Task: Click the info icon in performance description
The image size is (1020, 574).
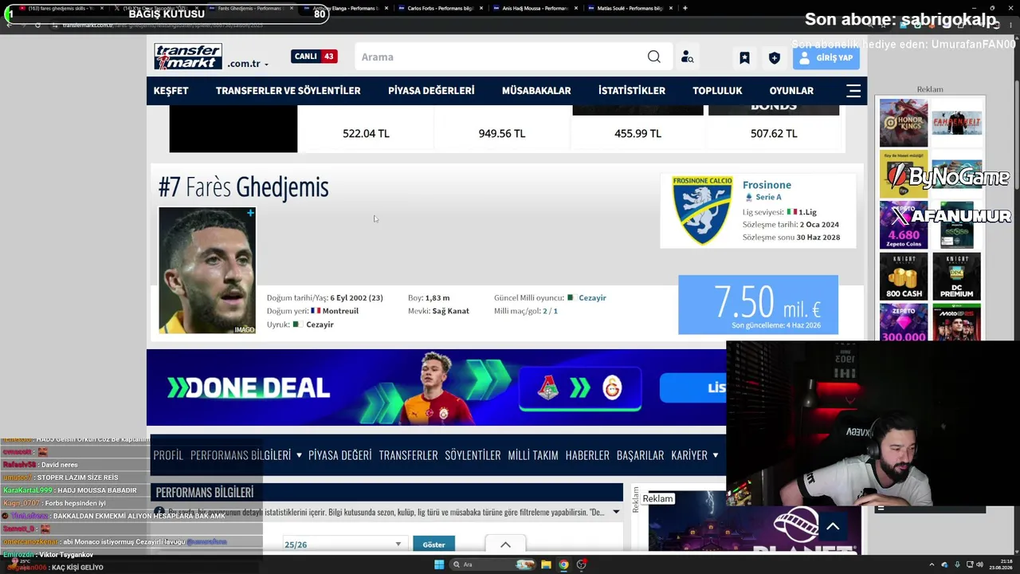Action: (x=159, y=511)
